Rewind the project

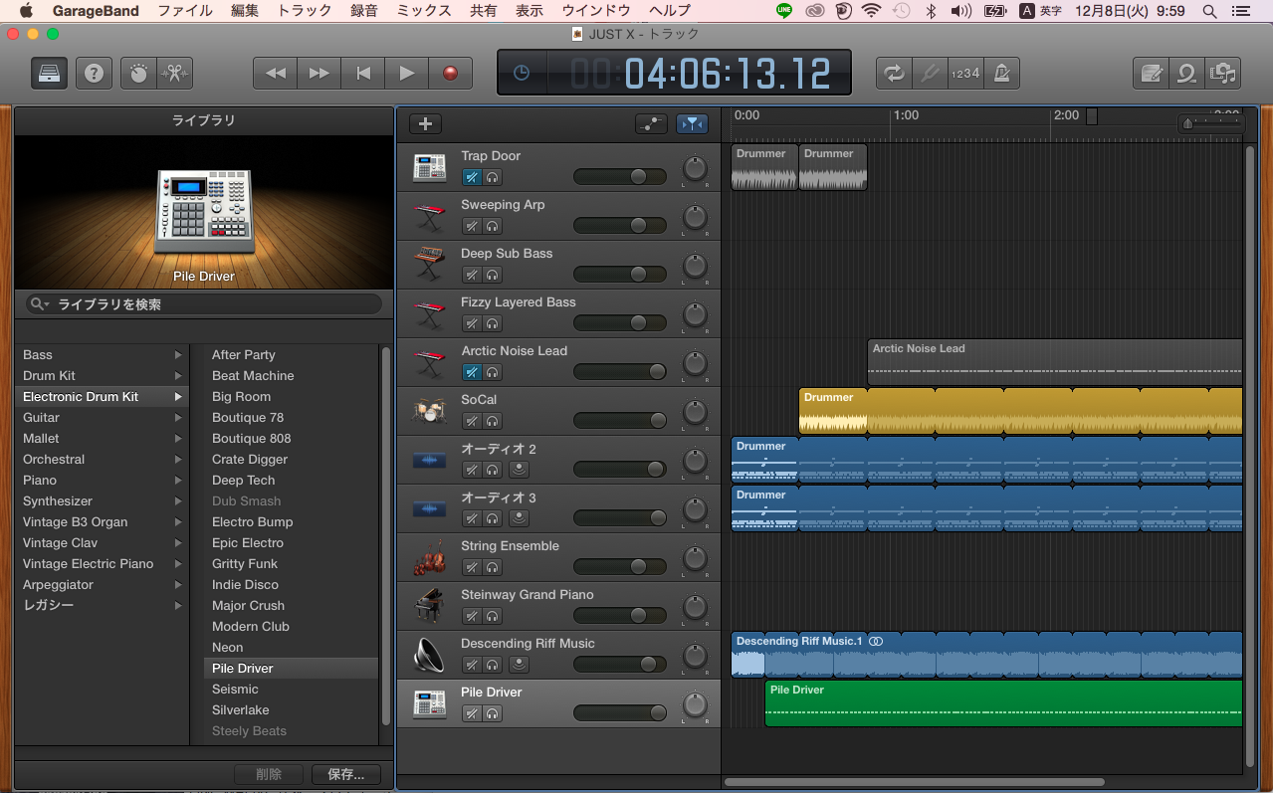pos(276,73)
